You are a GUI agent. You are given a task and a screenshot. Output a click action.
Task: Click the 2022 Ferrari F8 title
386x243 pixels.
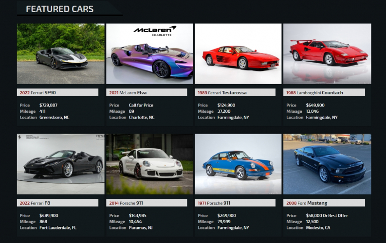coord(35,203)
